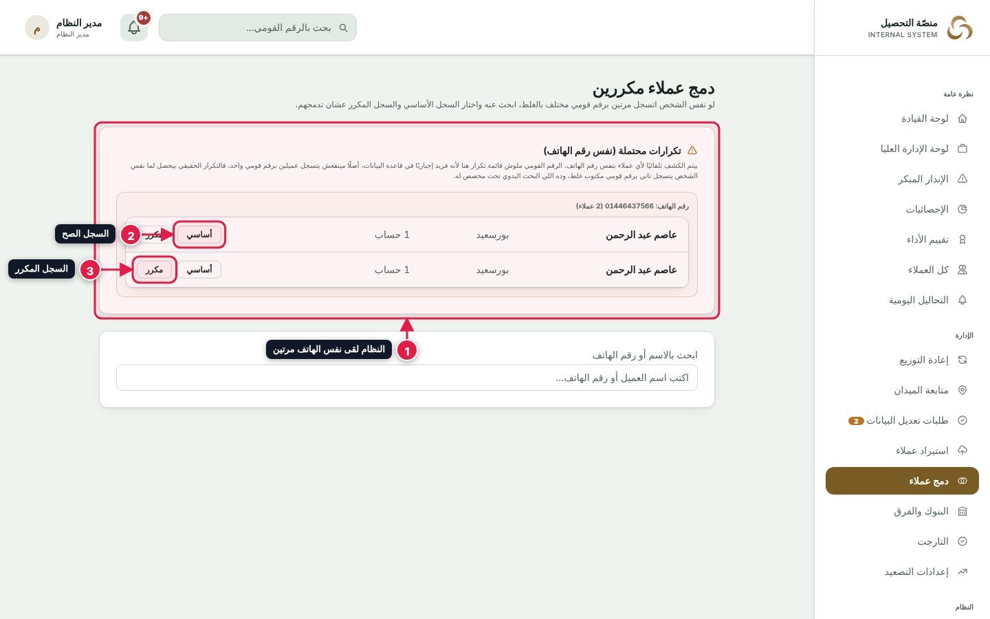The width and height of the screenshot is (990, 619).
Task: Click the التارجت target check icon
Action: pos(962,541)
